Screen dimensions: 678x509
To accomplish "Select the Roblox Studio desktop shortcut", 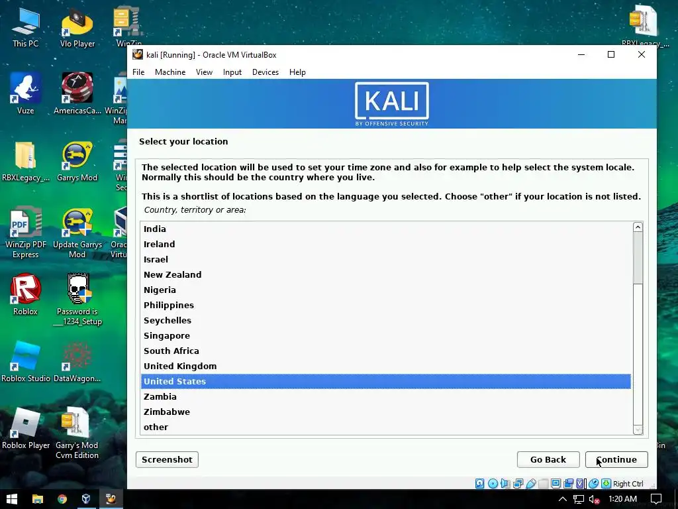I will click(x=26, y=361).
